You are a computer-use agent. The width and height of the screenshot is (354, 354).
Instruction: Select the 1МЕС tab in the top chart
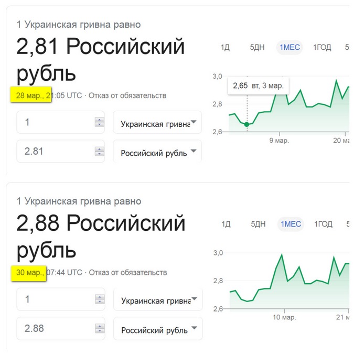coord(289,47)
